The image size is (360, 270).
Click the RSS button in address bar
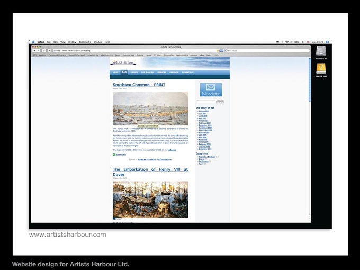221,50
